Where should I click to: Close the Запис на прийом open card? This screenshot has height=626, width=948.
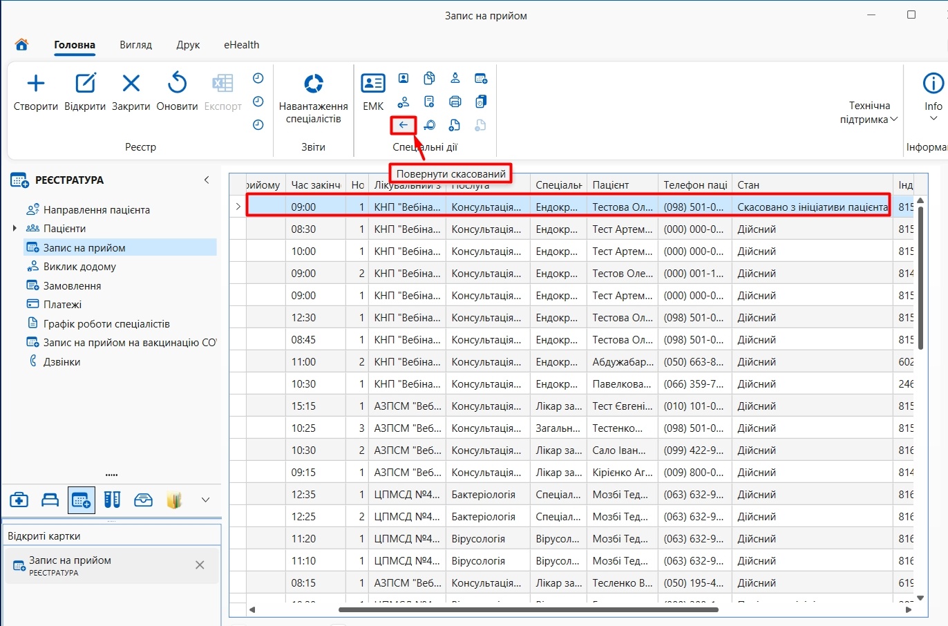click(x=200, y=565)
